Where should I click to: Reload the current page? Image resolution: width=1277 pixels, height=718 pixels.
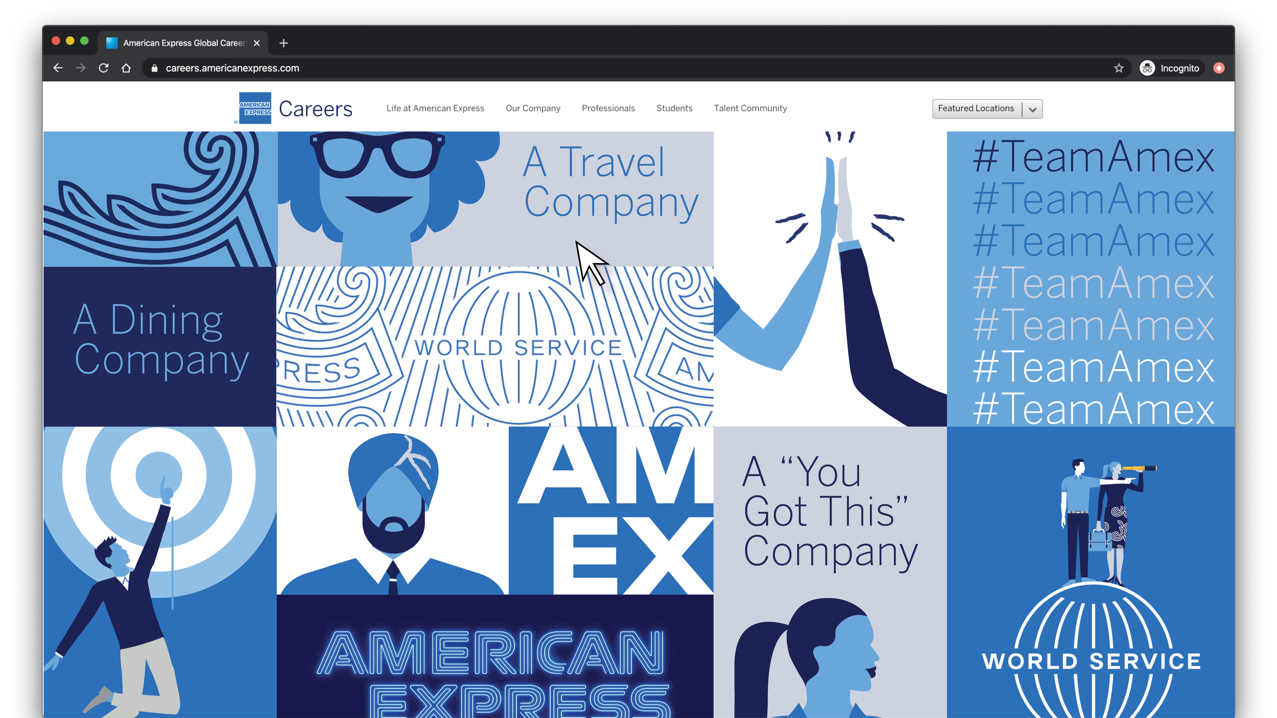pos(104,68)
